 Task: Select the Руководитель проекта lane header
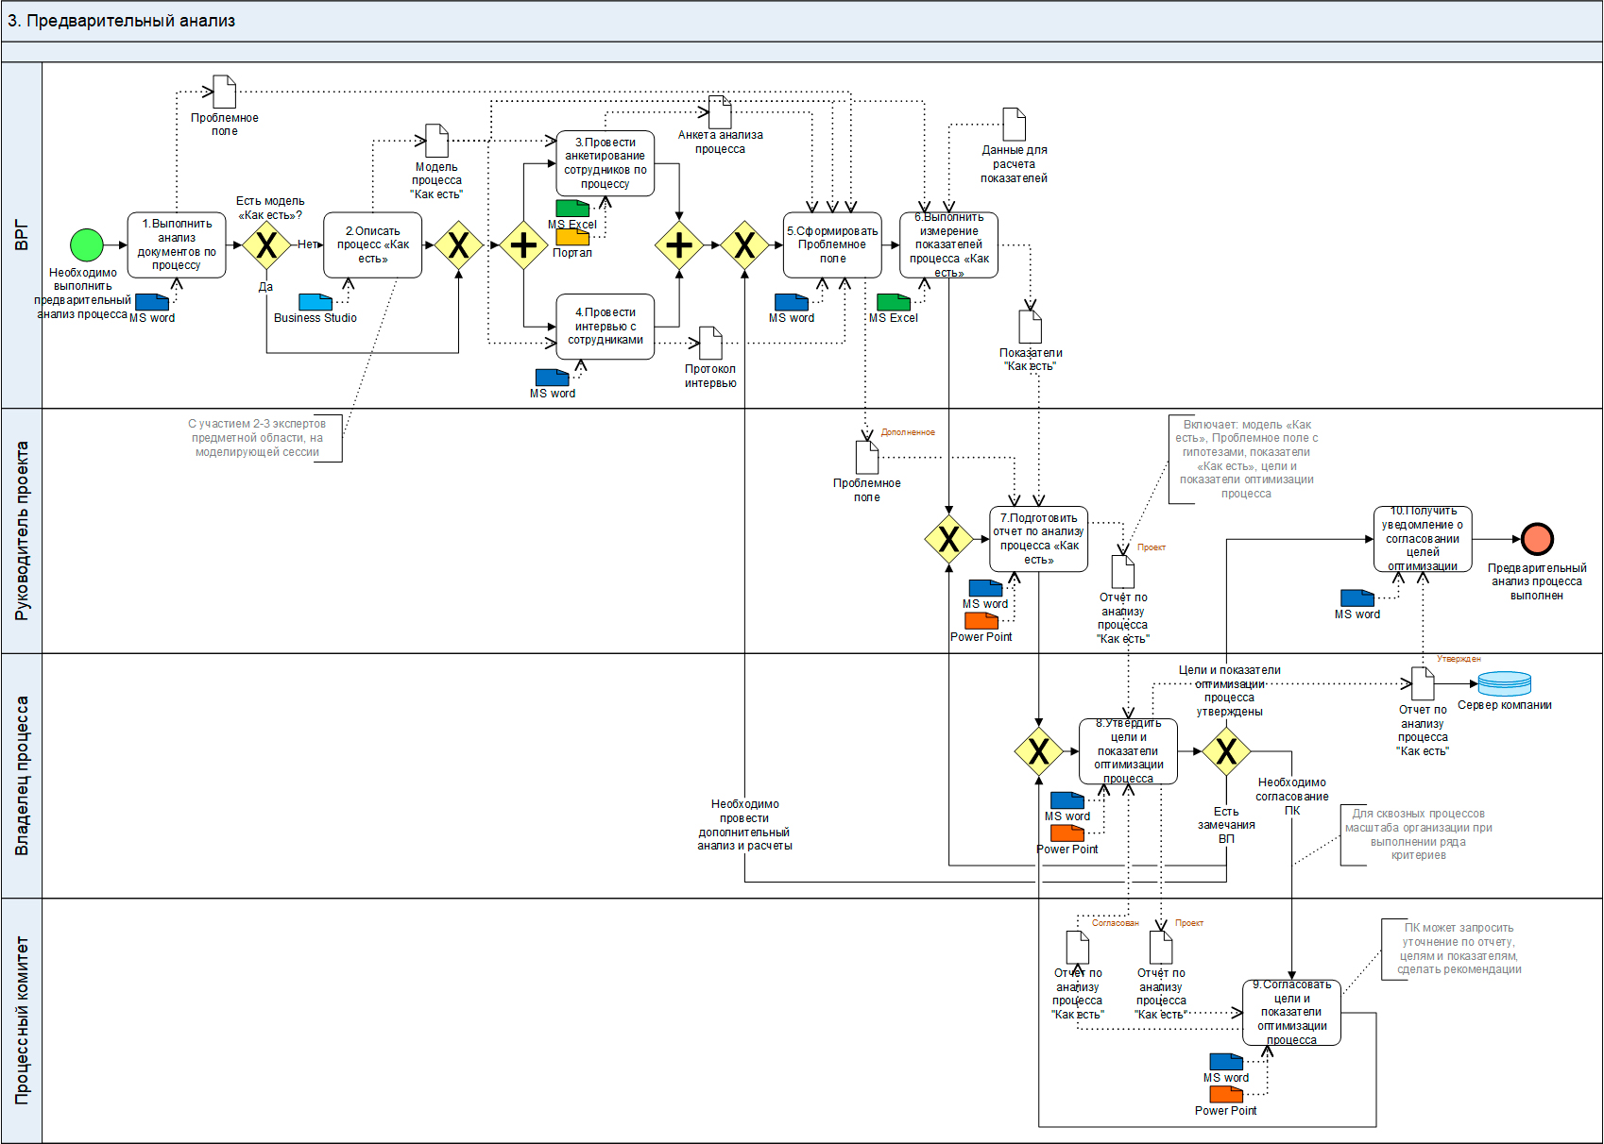[x=22, y=530]
